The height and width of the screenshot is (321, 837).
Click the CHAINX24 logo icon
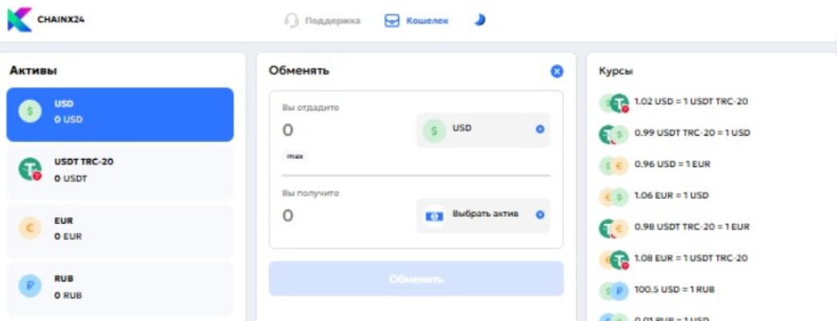point(18,20)
